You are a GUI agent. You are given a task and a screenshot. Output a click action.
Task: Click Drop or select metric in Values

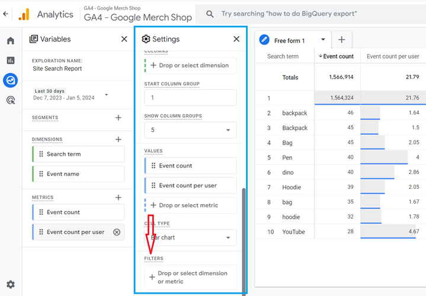tap(190, 205)
